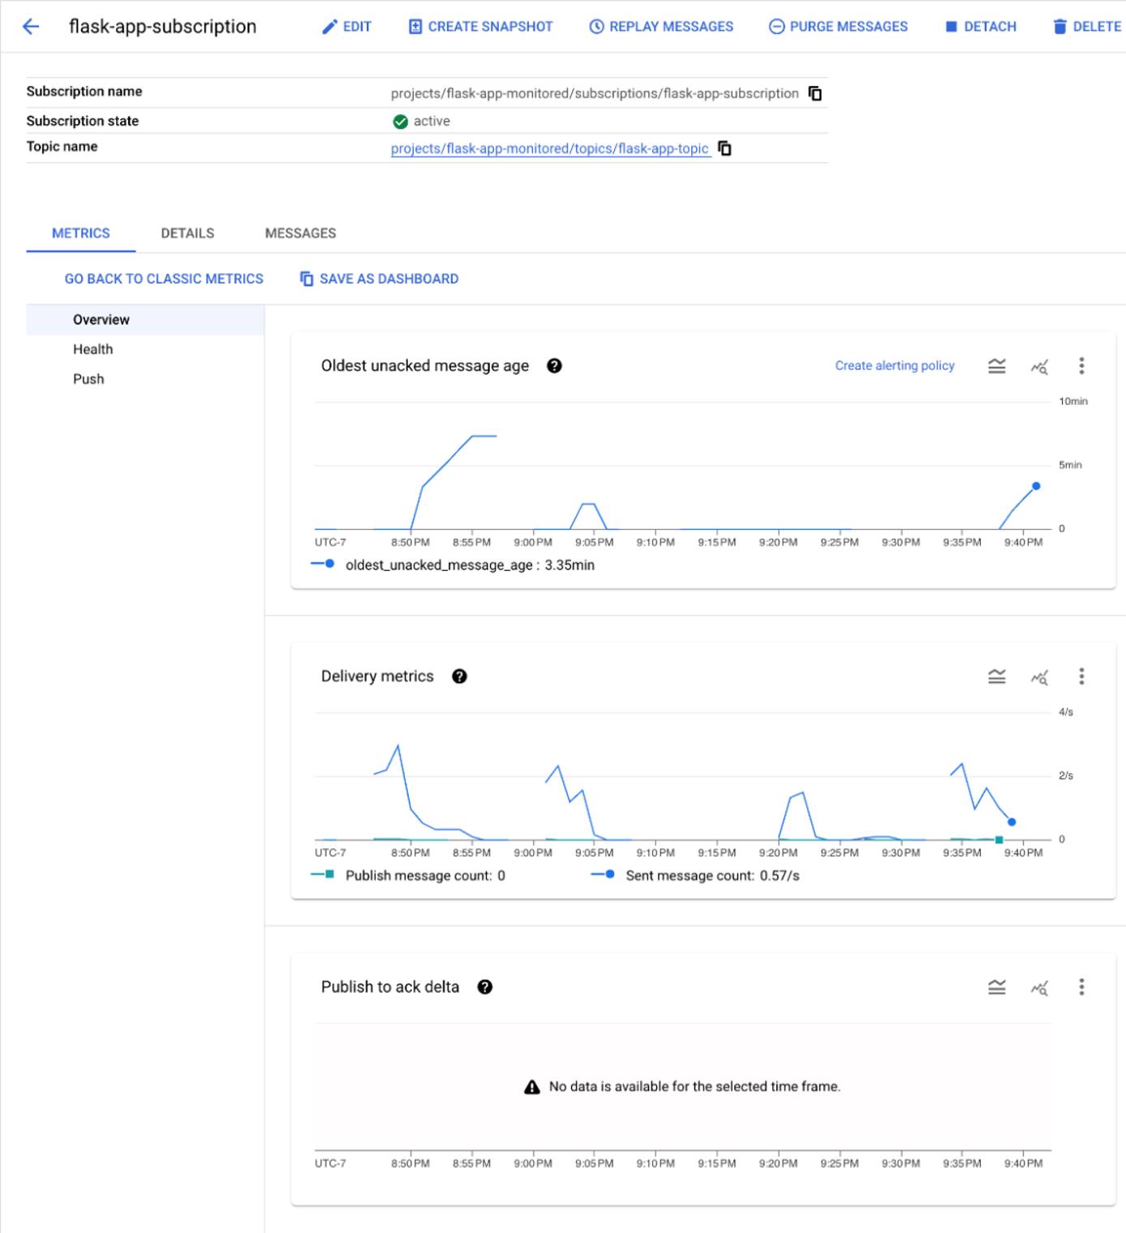Open the overflow menu on Oldest unacked message age chart
Image resolution: width=1126 pixels, height=1233 pixels.
pos(1081,365)
